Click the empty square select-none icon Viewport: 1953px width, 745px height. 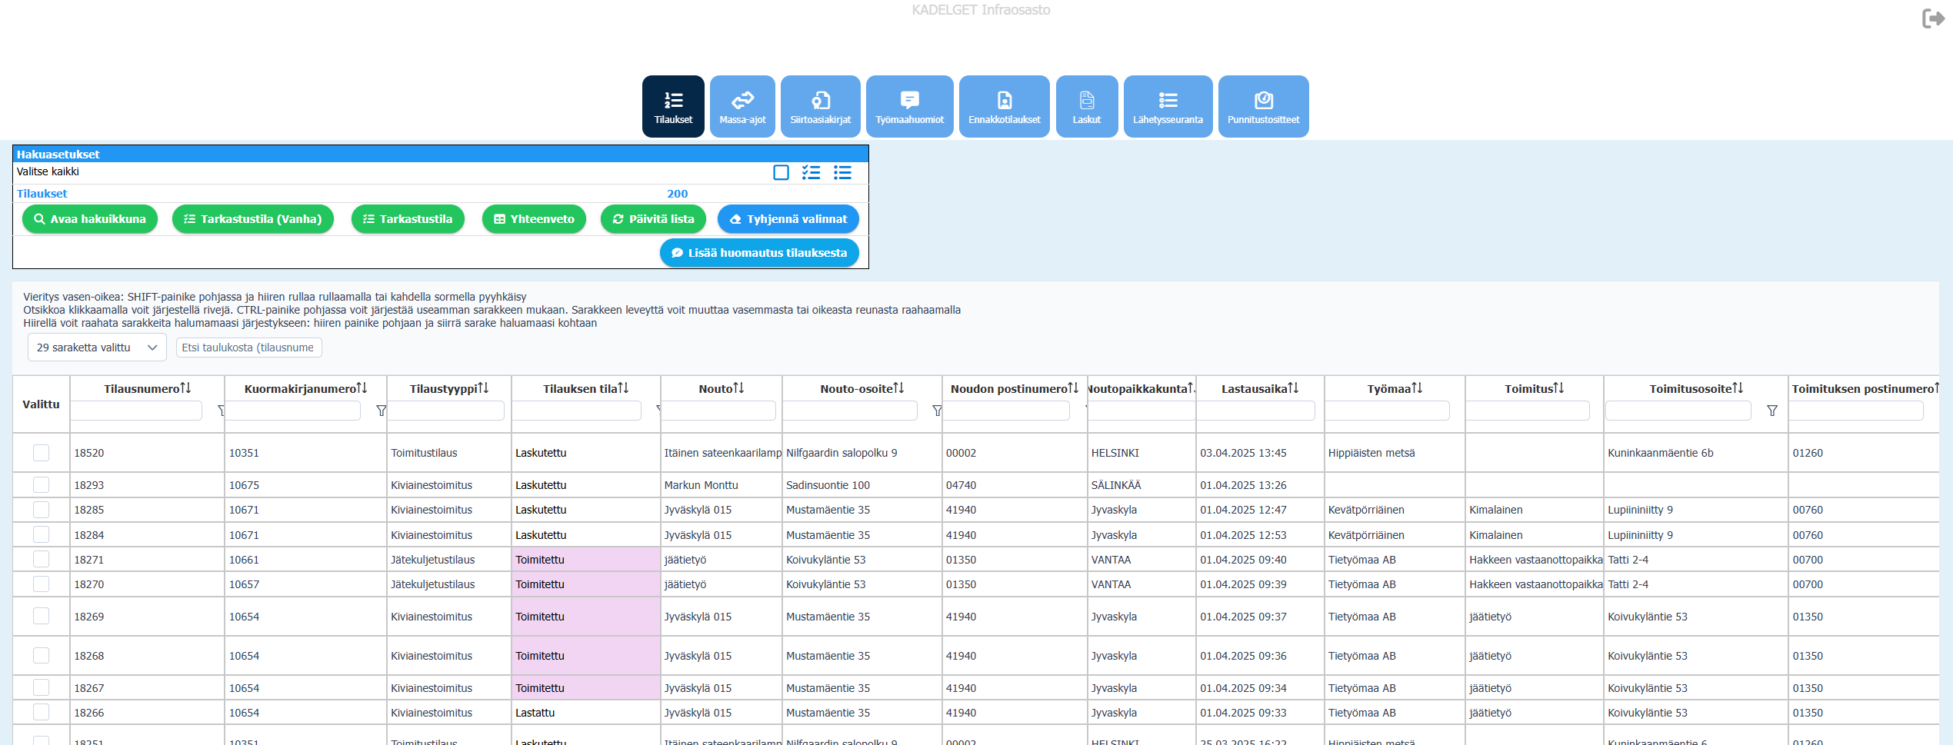pos(781,172)
